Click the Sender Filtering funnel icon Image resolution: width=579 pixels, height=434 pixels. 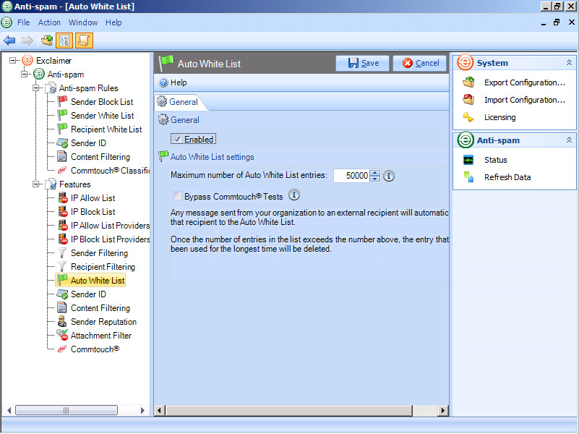[x=62, y=253]
